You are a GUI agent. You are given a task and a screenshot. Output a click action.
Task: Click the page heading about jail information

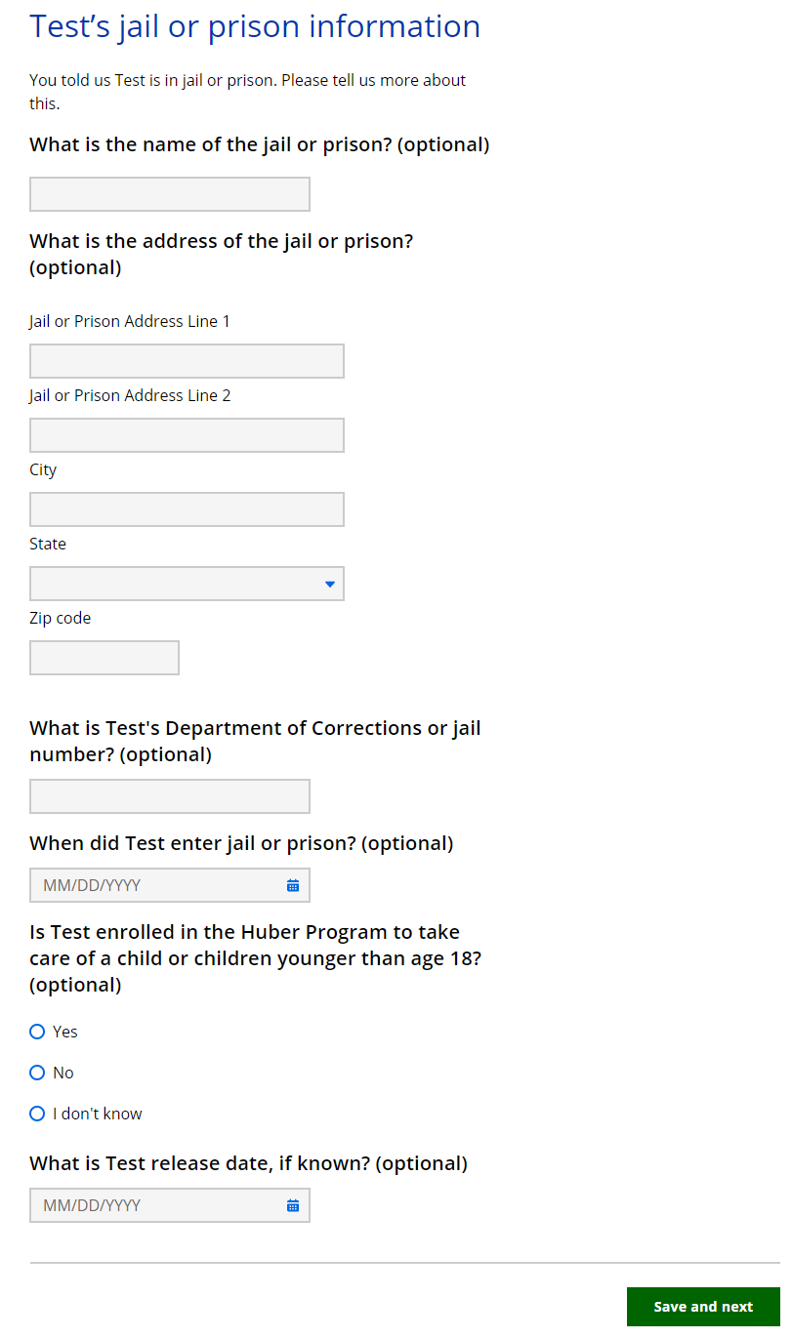(255, 26)
